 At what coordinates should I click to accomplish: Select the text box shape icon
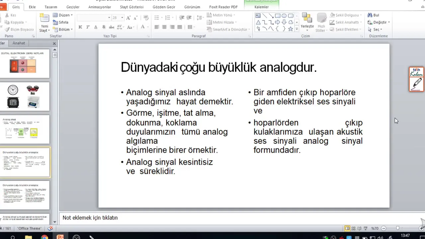[x=258, y=16]
